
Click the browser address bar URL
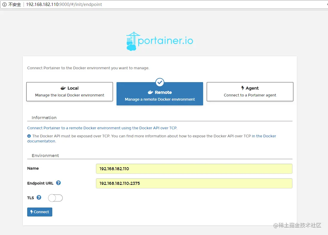[x=64, y=4]
